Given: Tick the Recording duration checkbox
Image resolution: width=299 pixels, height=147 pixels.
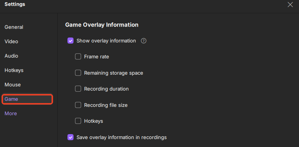Looking at the screenshot, I should [x=78, y=89].
